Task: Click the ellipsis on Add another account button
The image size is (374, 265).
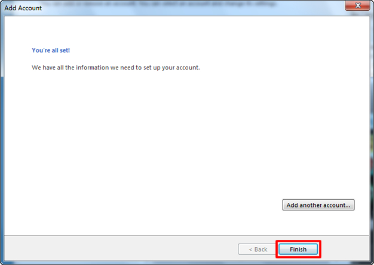Action: 349,205
